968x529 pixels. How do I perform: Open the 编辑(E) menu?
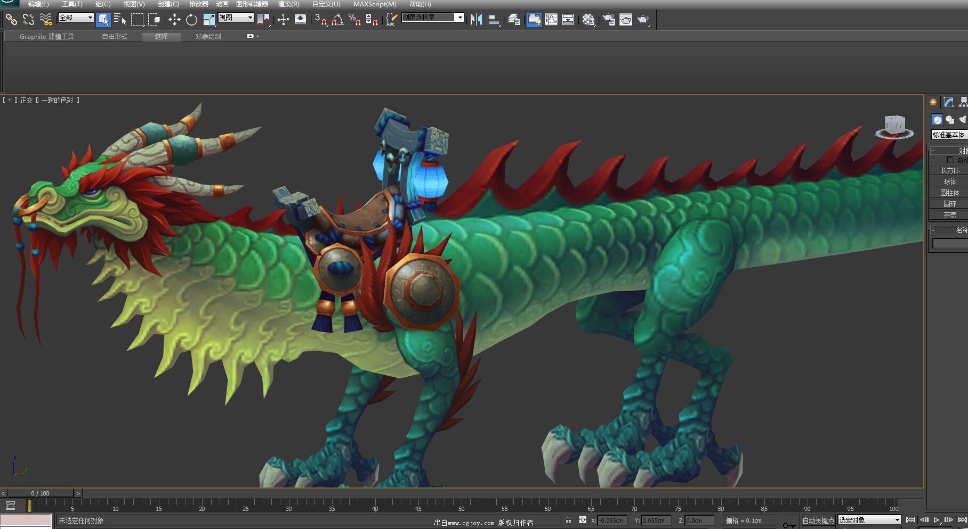click(x=38, y=4)
